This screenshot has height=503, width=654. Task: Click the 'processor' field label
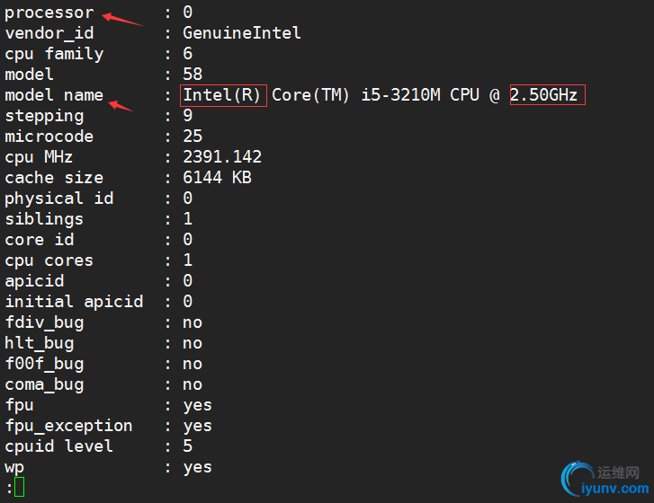click(x=49, y=13)
